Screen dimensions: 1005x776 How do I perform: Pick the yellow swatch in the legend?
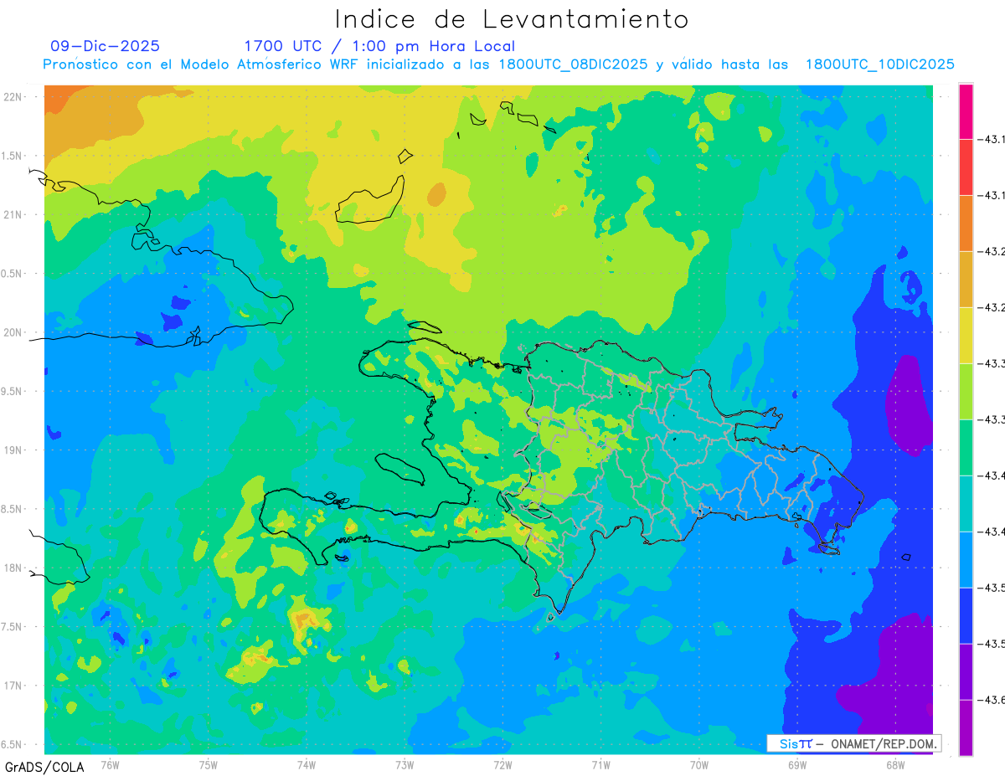tap(966, 336)
